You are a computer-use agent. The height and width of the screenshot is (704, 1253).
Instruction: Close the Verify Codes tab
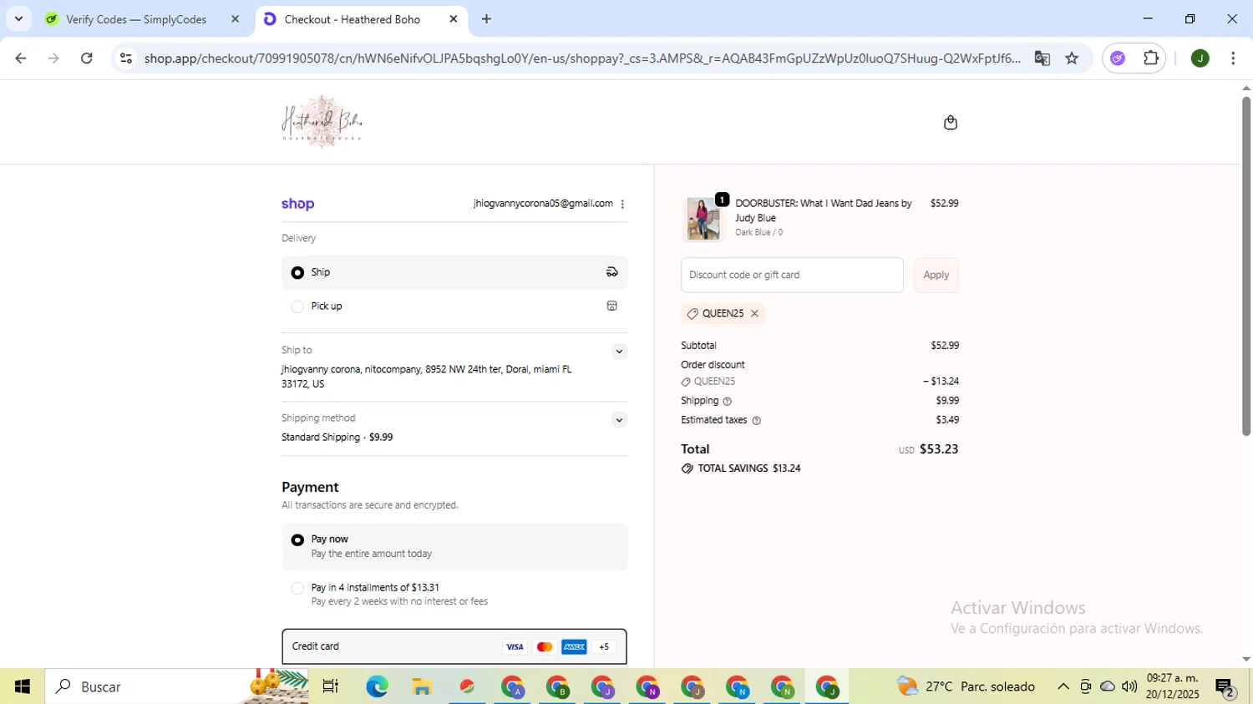tap(235, 19)
